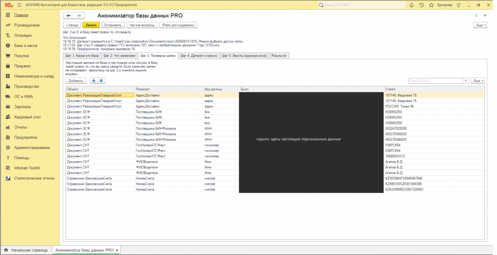The image size is (497, 255).
Task: Sort by the Объект column header
Action: tap(100, 89)
